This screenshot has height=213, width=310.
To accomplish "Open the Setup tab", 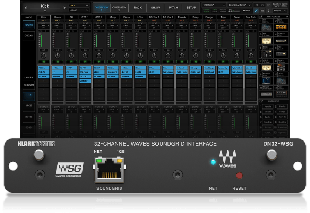I will click(191, 8).
